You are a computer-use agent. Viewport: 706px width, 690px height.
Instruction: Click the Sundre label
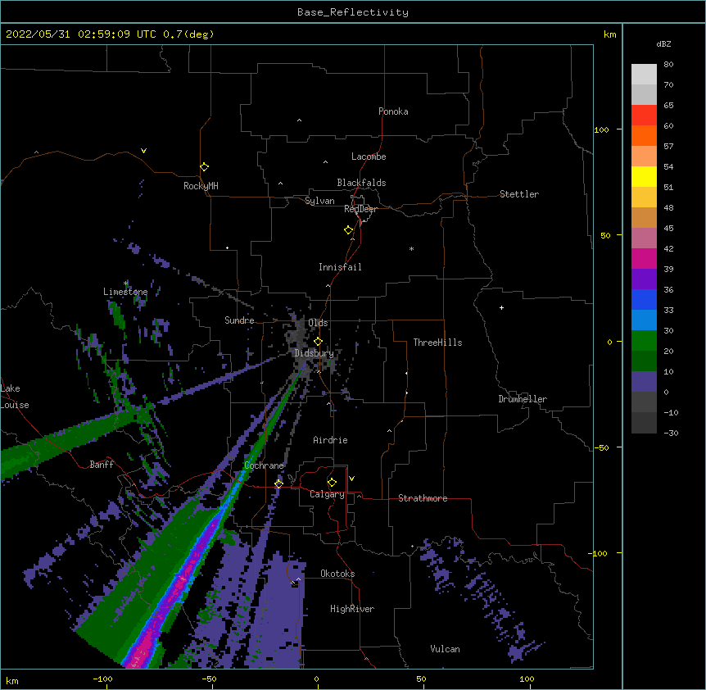[239, 320]
